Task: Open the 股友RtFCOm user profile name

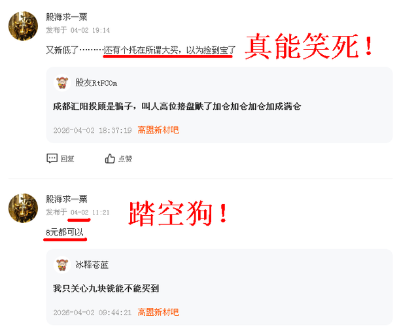Action: pos(96,83)
